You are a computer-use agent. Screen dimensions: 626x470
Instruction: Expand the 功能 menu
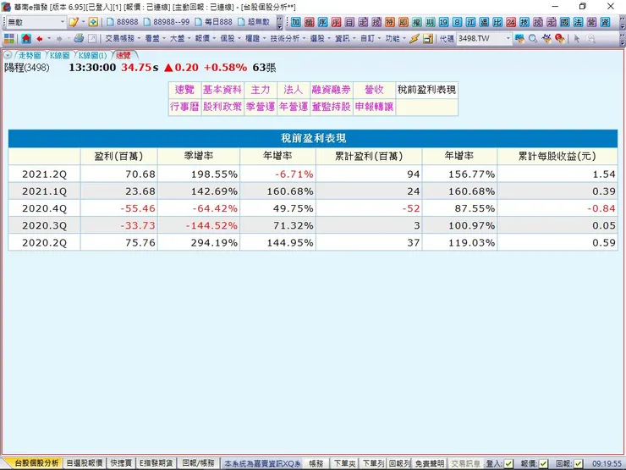point(395,38)
